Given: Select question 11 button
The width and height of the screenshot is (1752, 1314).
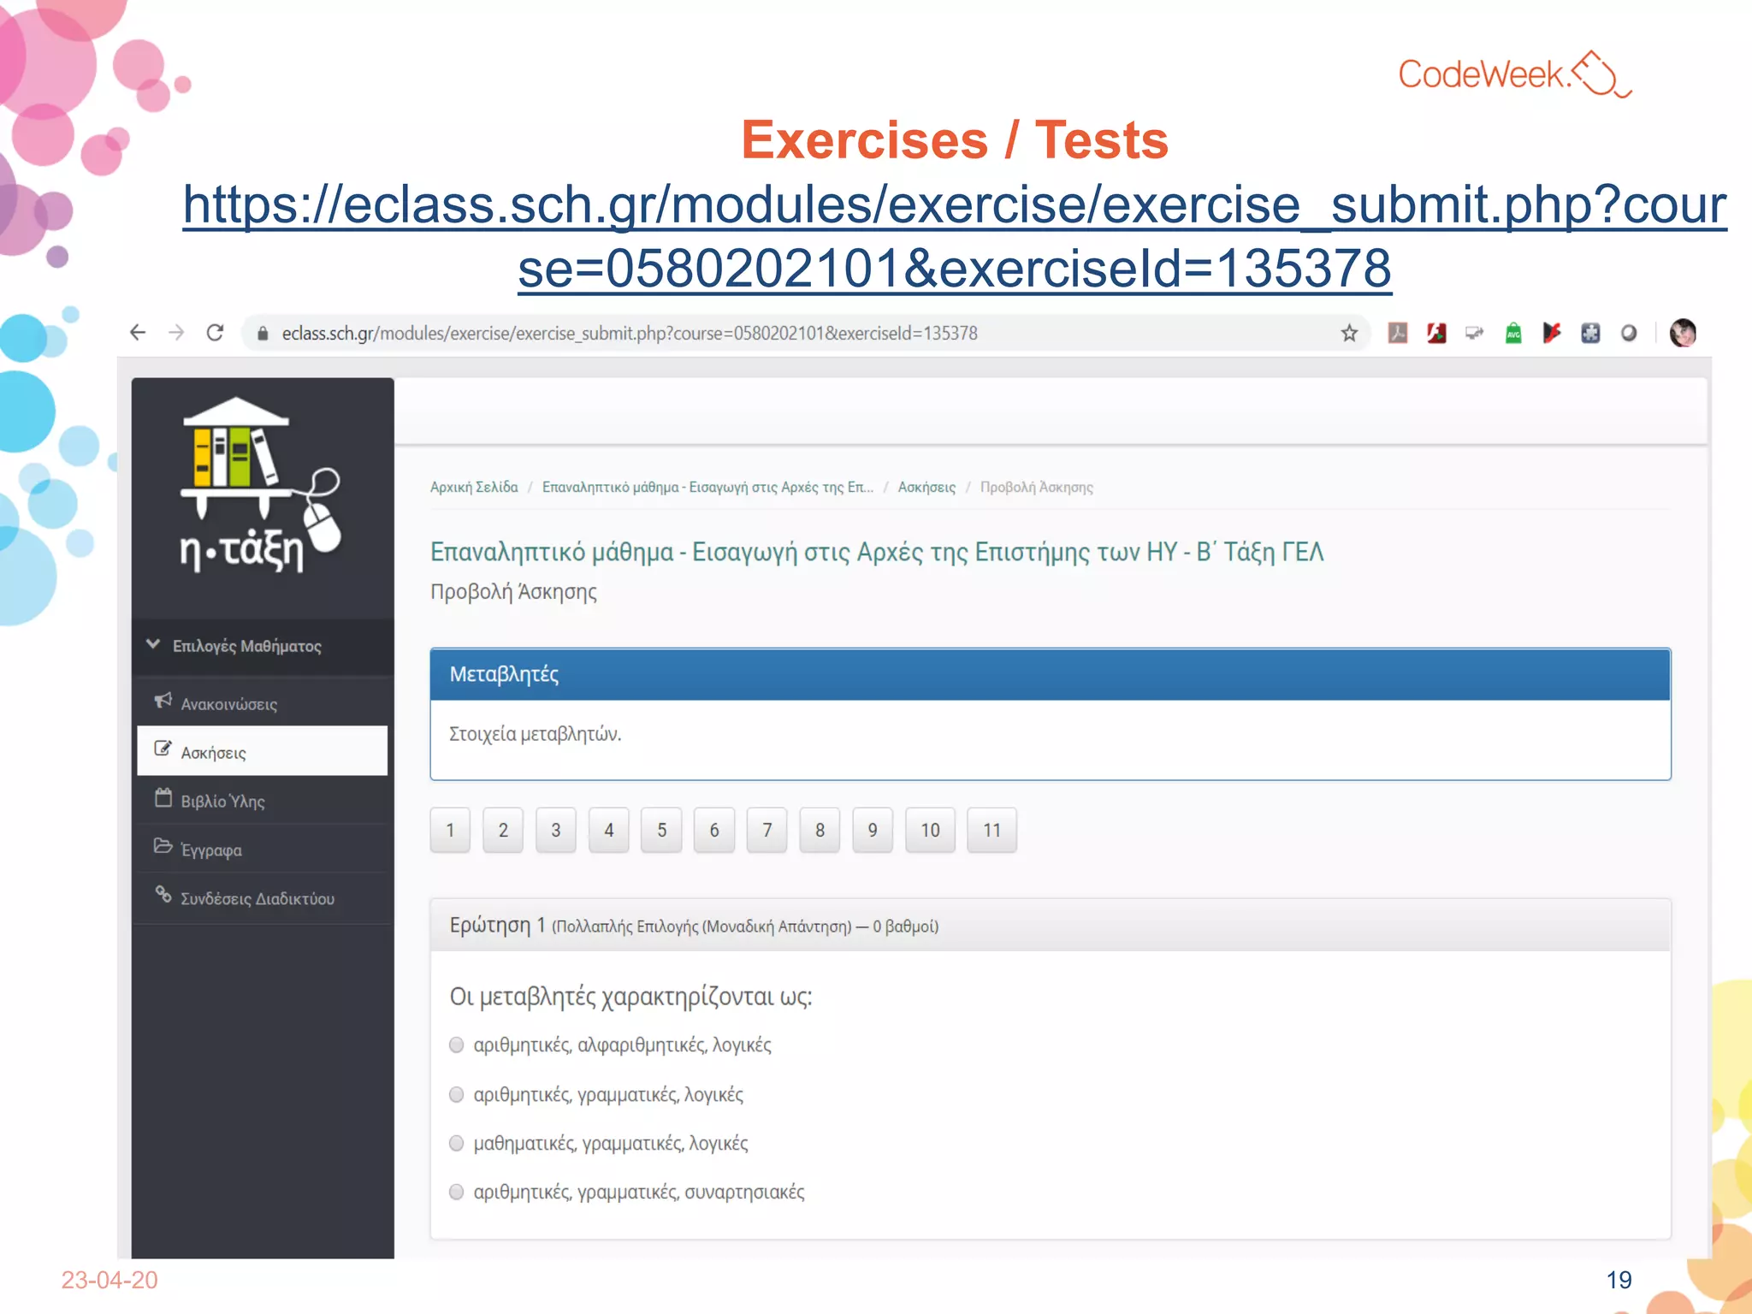Looking at the screenshot, I should click(x=992, y=830).
